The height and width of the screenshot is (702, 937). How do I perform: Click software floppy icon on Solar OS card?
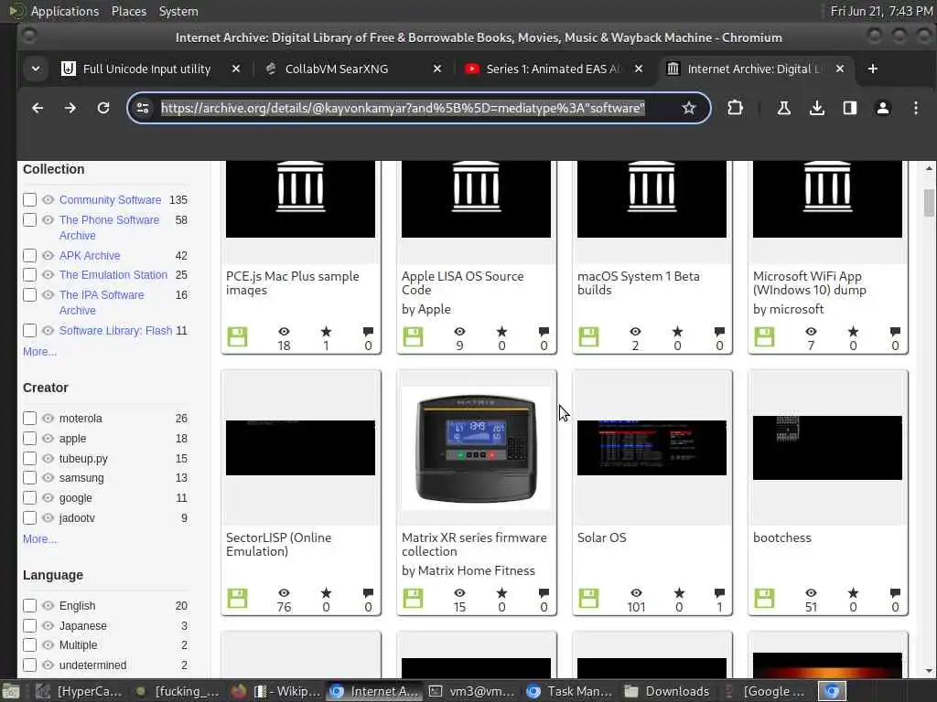click(x=588, y=598)
